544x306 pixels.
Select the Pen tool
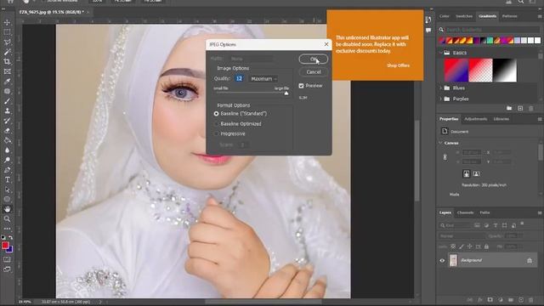[7, 170]
